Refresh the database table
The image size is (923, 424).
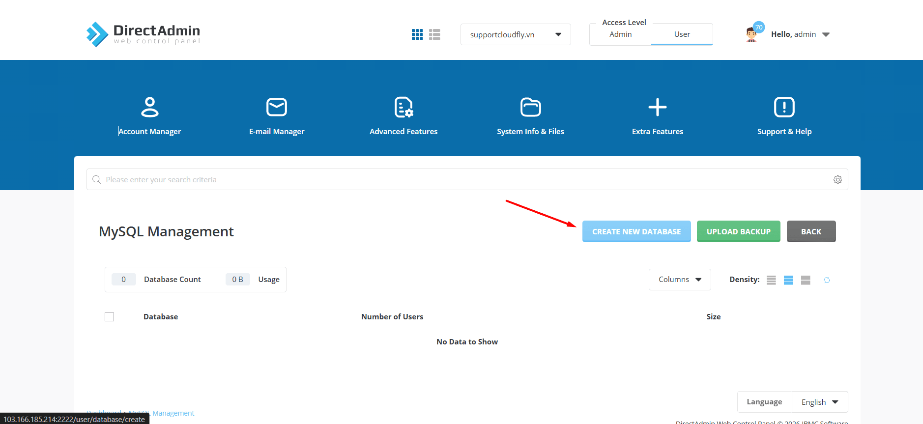click(x=827, y=280)
